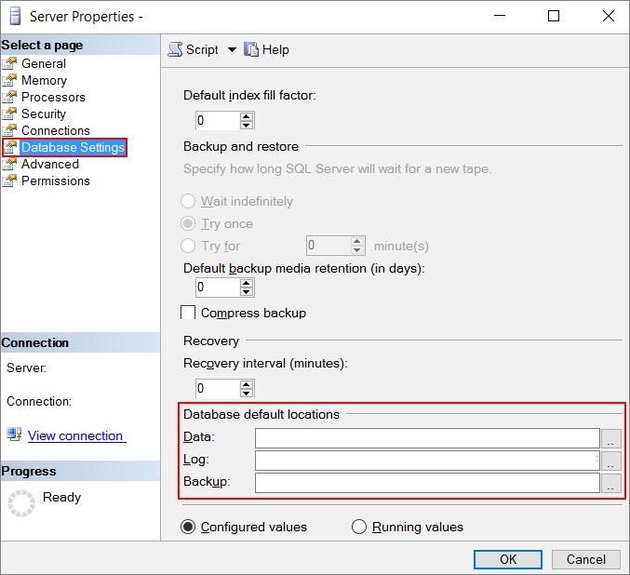This screenshot has width=630, height=575.
Task: Open the Permissions page
Action: click(56, 181)
